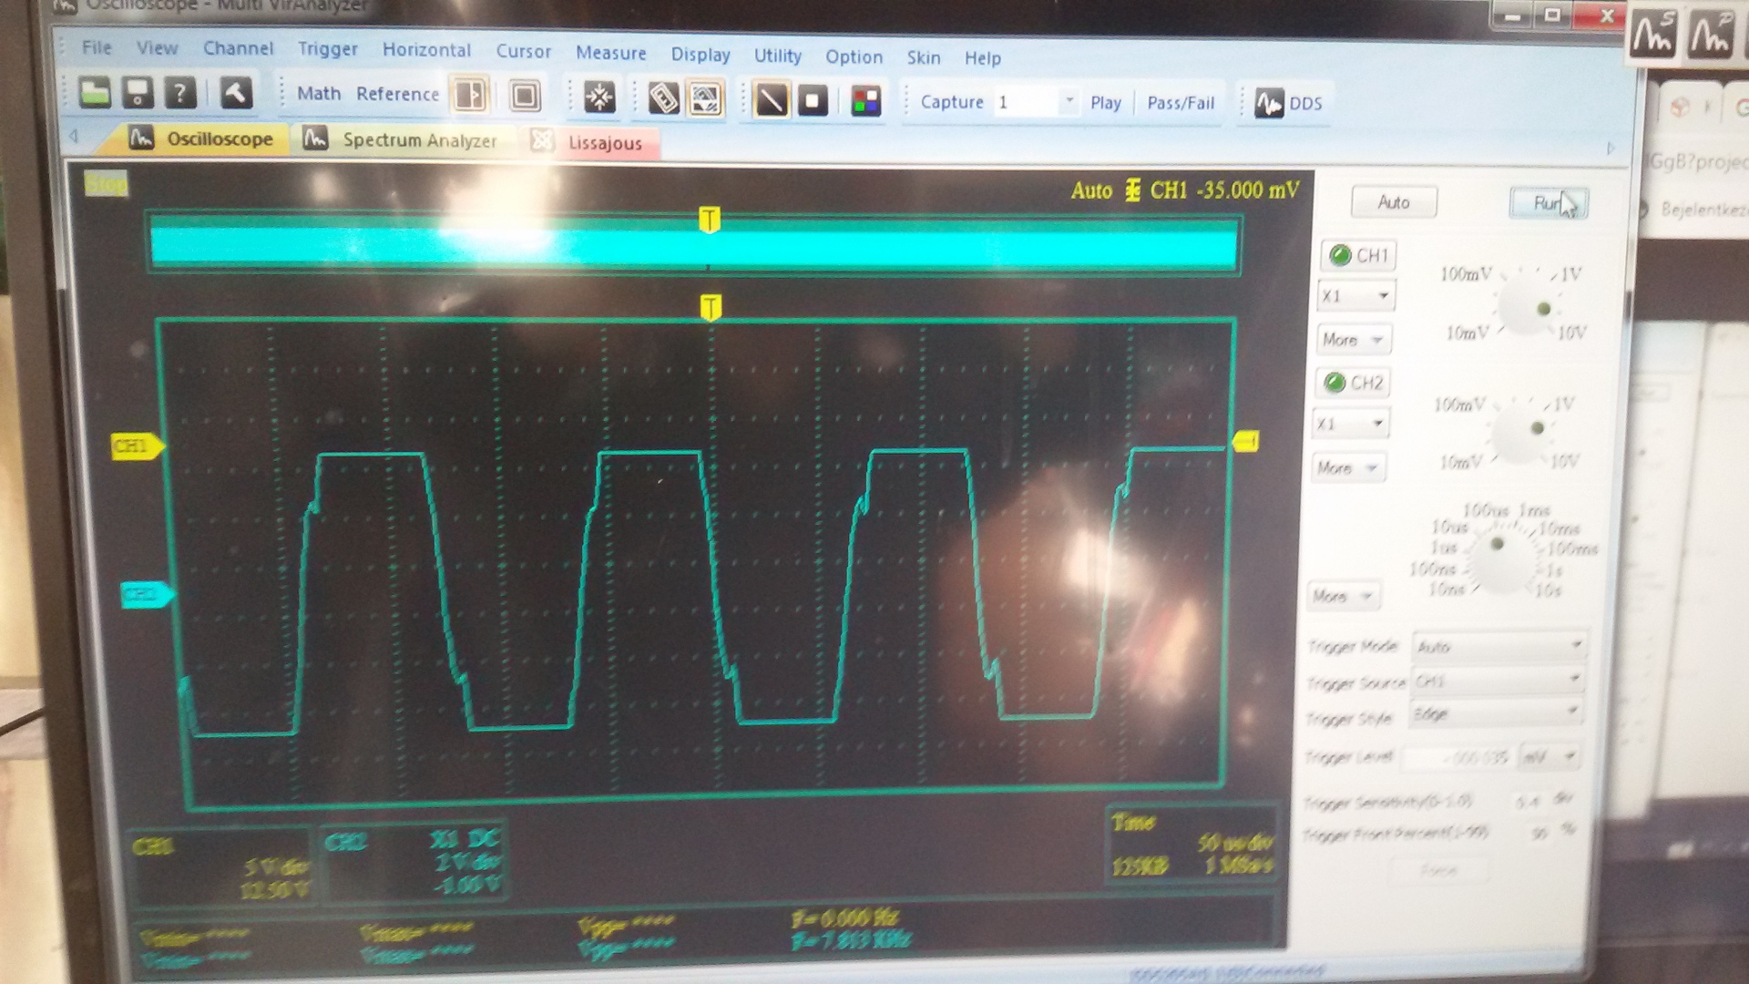Screen dimensions: 1749x984
Task: Click the open file folder icon
Action: (x=95, y=93)
